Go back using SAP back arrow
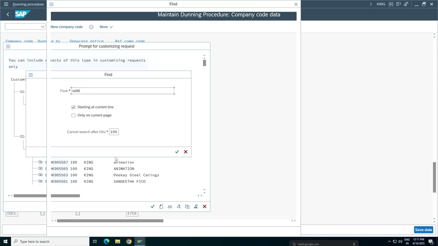The width and height of the screenshot is (438, 246). click(8, 14)
